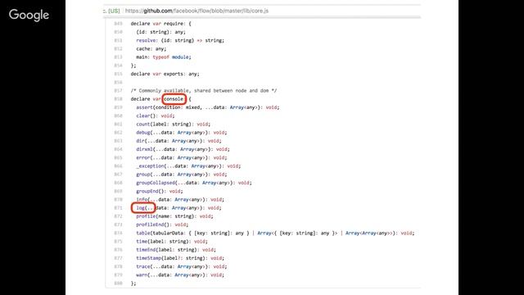
Task: Select the 'debug(...data' declaration line
Action: 182,133
